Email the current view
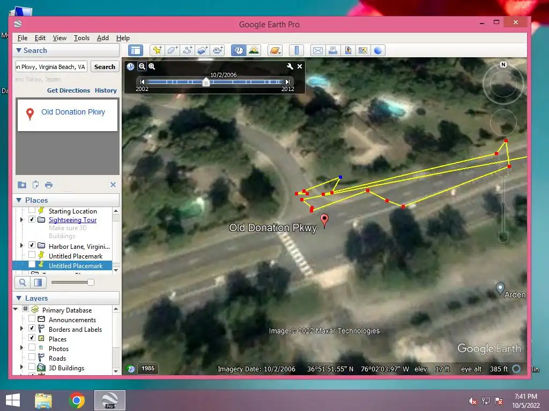549x411 pixels. (317, 50)
